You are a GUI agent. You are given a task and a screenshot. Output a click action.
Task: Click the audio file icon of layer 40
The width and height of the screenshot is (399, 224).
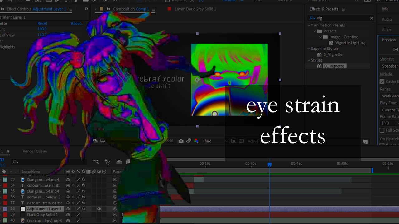coord(22,221)
